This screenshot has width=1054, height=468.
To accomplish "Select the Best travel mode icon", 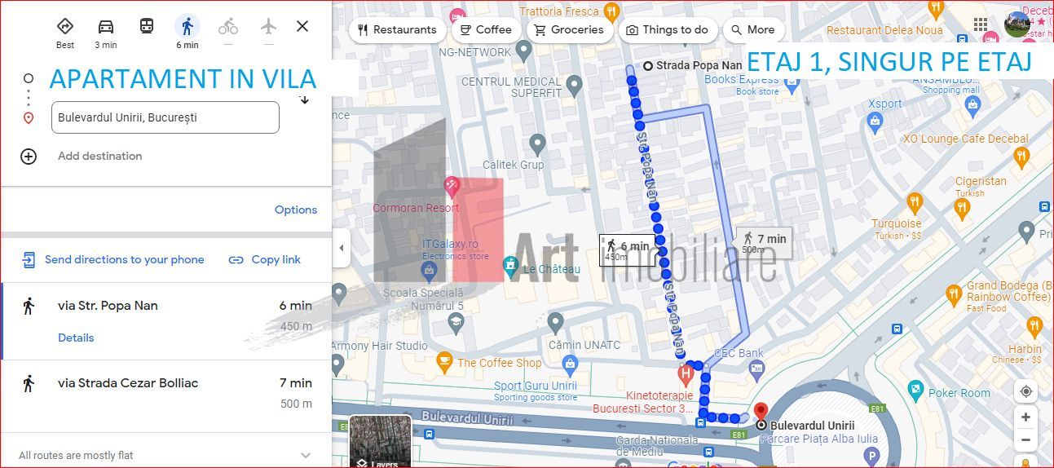I will point(65,26).
